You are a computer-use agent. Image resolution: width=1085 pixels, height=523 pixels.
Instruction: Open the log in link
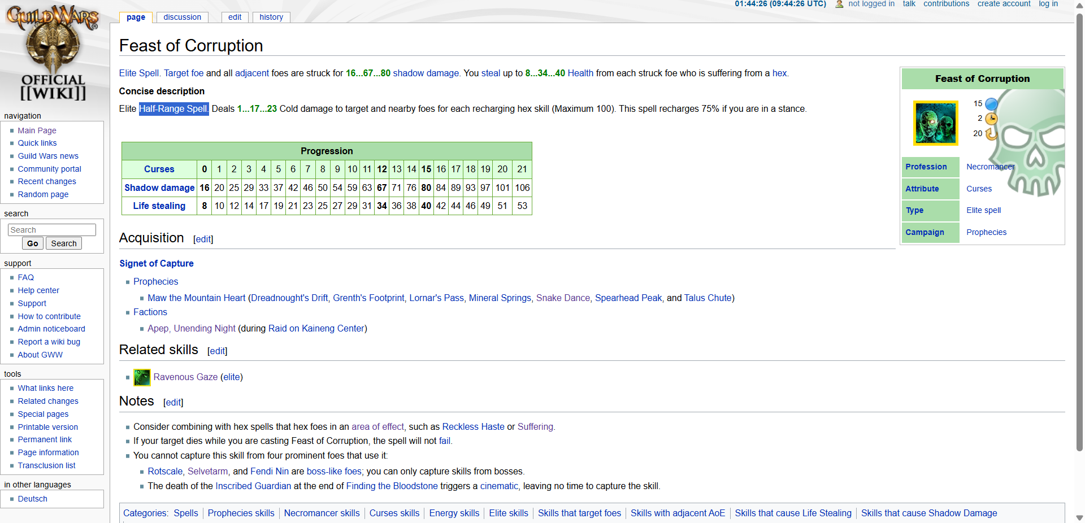(1048, 4)
